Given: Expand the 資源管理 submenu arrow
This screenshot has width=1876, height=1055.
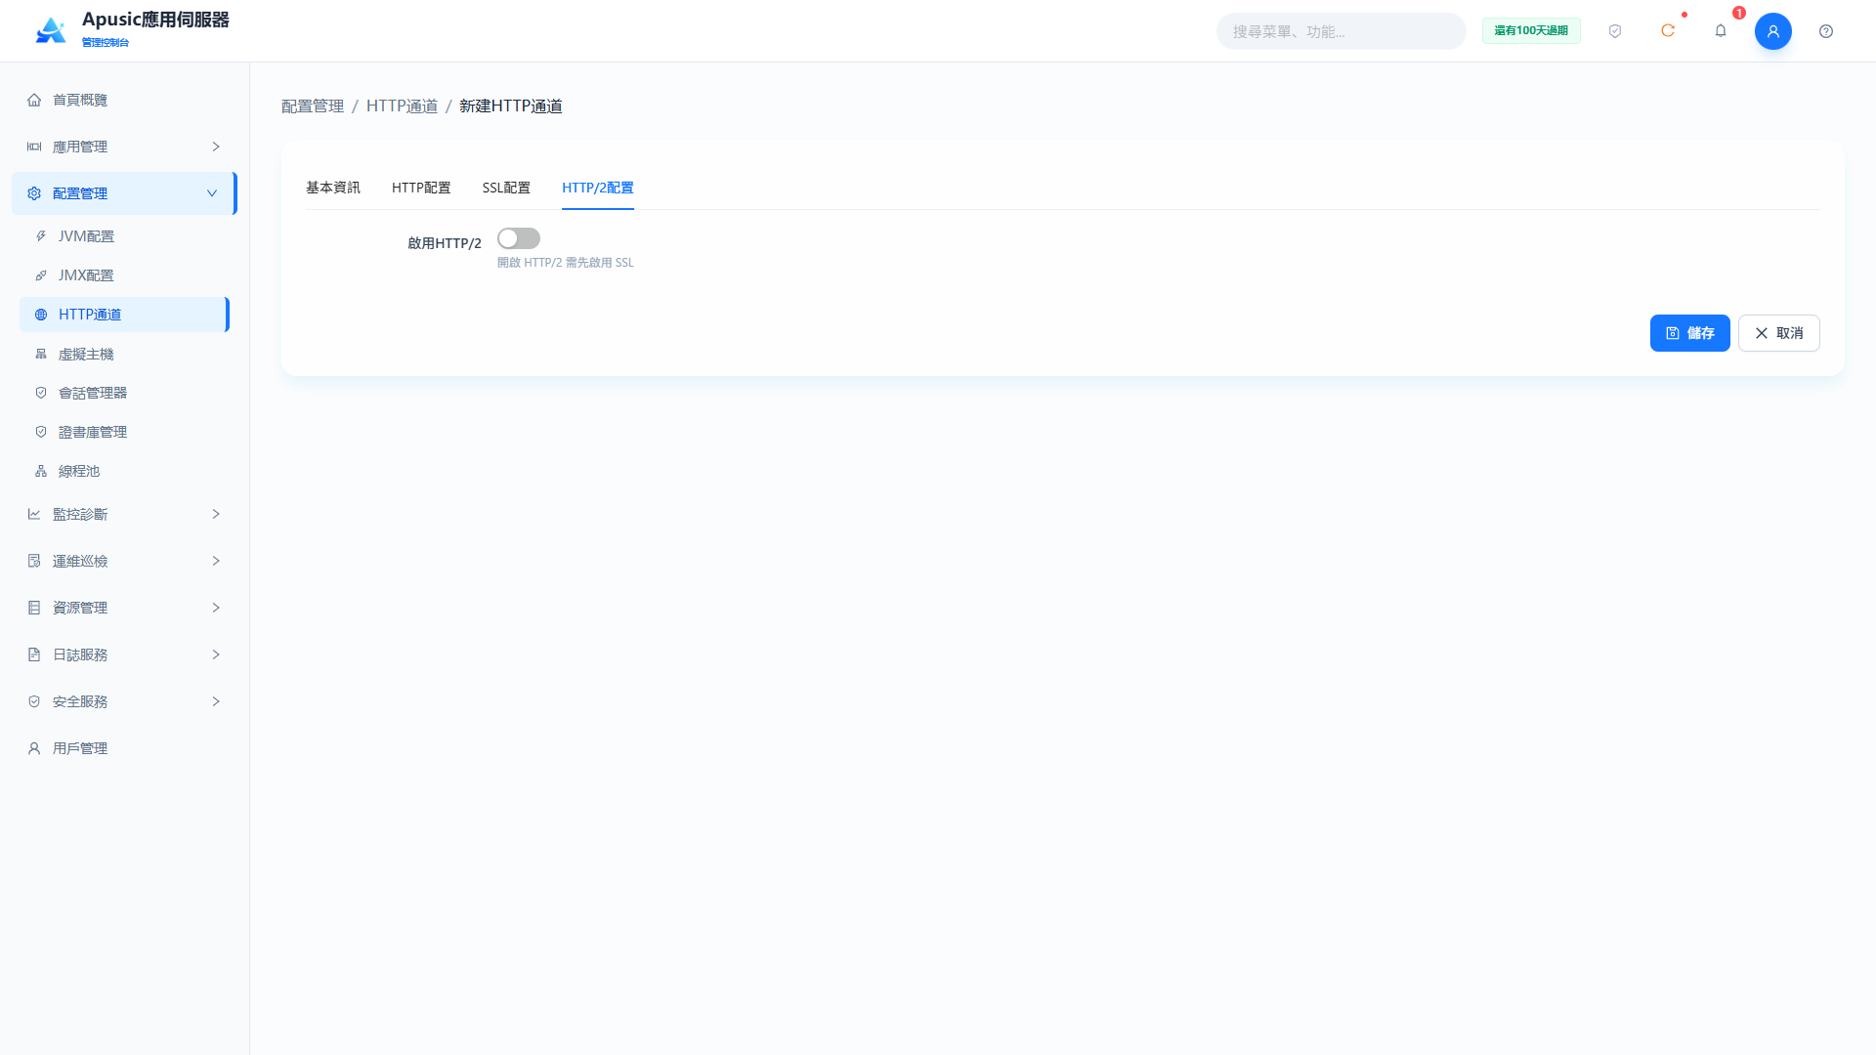Looking at the screenshot, I should coord(216,608).
